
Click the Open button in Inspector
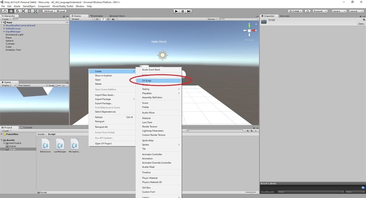pos(361,24)
